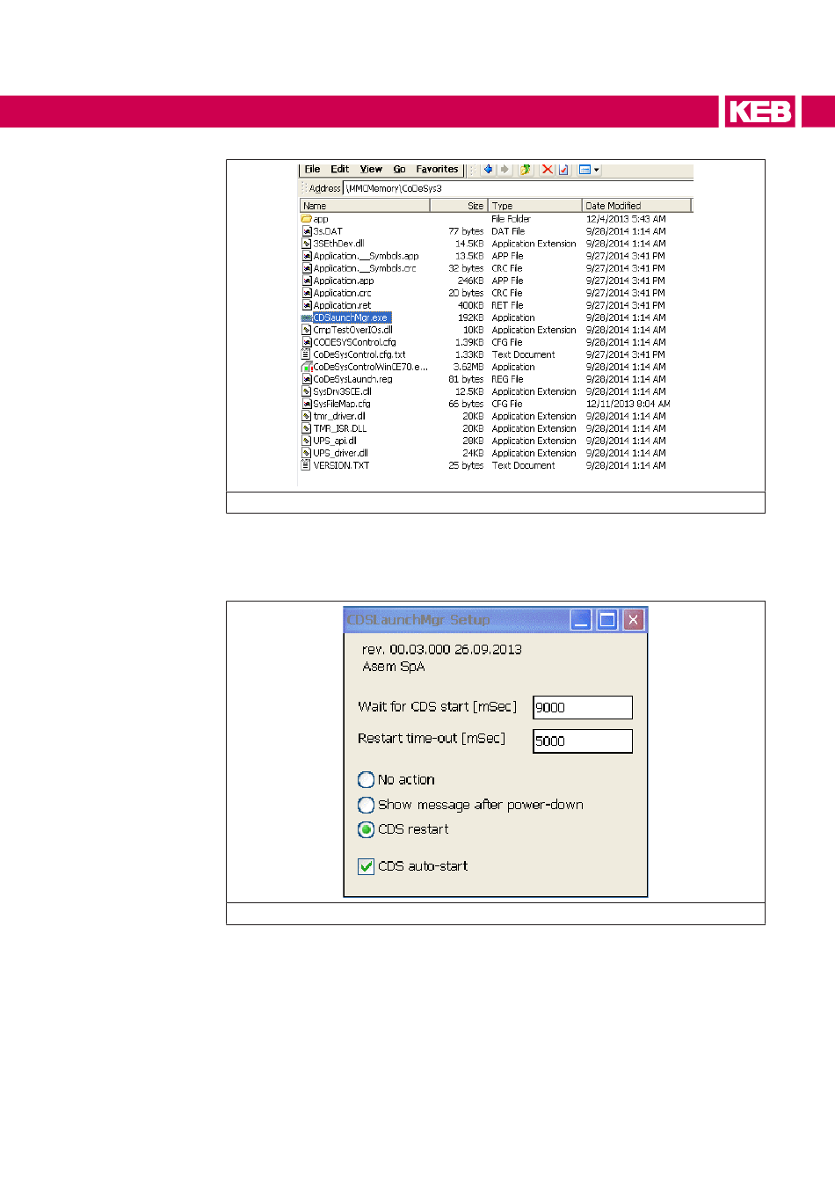Click the Forward arrow icon
Viewport: 835px width, 1182px height.
pyautogui.click(x=505, y=170)
